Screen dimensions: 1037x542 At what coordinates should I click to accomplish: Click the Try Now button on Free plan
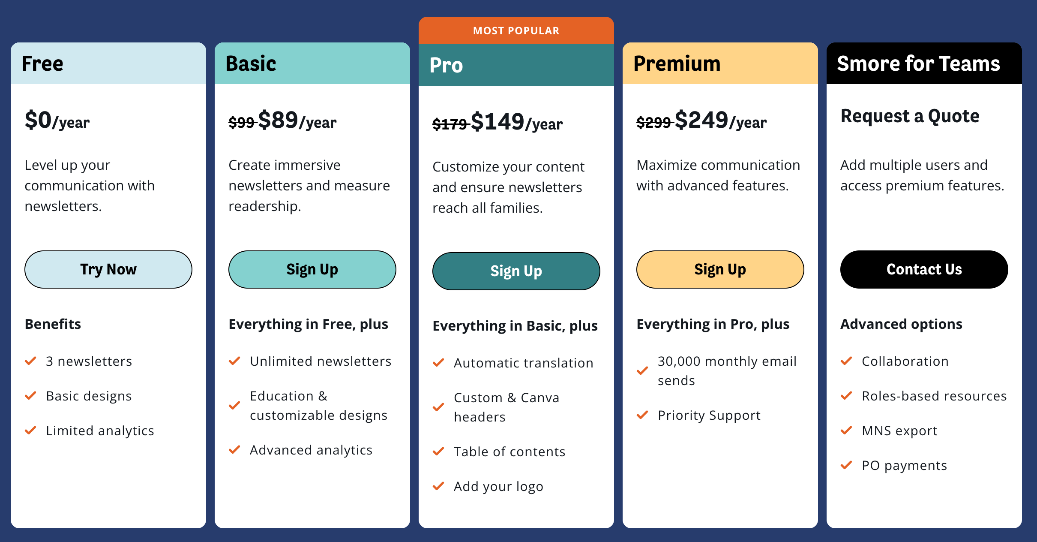pos(108,269)
